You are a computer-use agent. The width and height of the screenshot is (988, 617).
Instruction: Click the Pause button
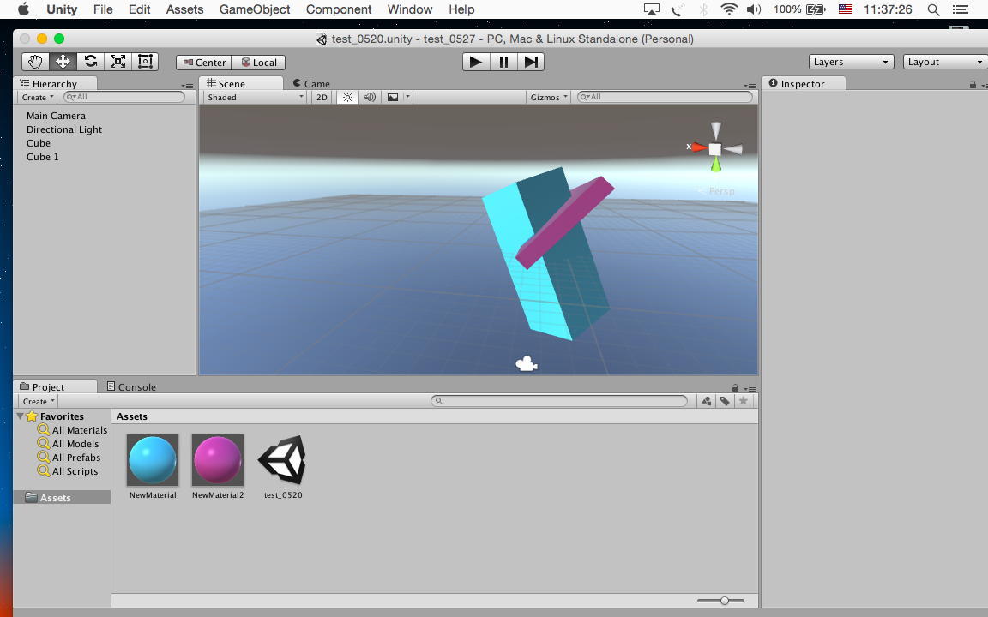[503, 62]
